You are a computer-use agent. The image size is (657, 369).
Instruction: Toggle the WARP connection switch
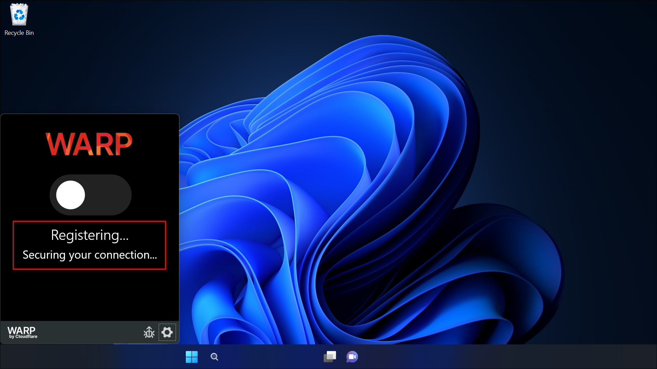pyautogui.click(x=91, y=195)
